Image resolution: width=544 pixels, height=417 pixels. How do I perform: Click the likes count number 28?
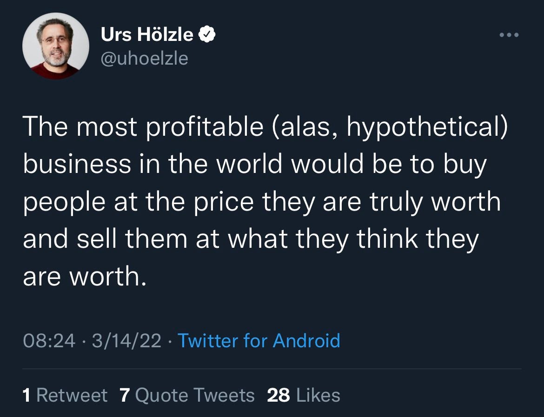click(279, 395)
